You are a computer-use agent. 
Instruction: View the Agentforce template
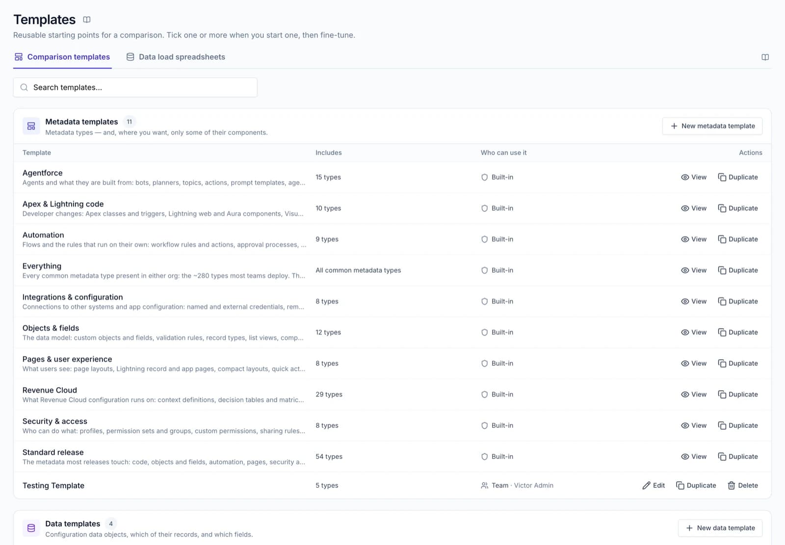[693, 177]
